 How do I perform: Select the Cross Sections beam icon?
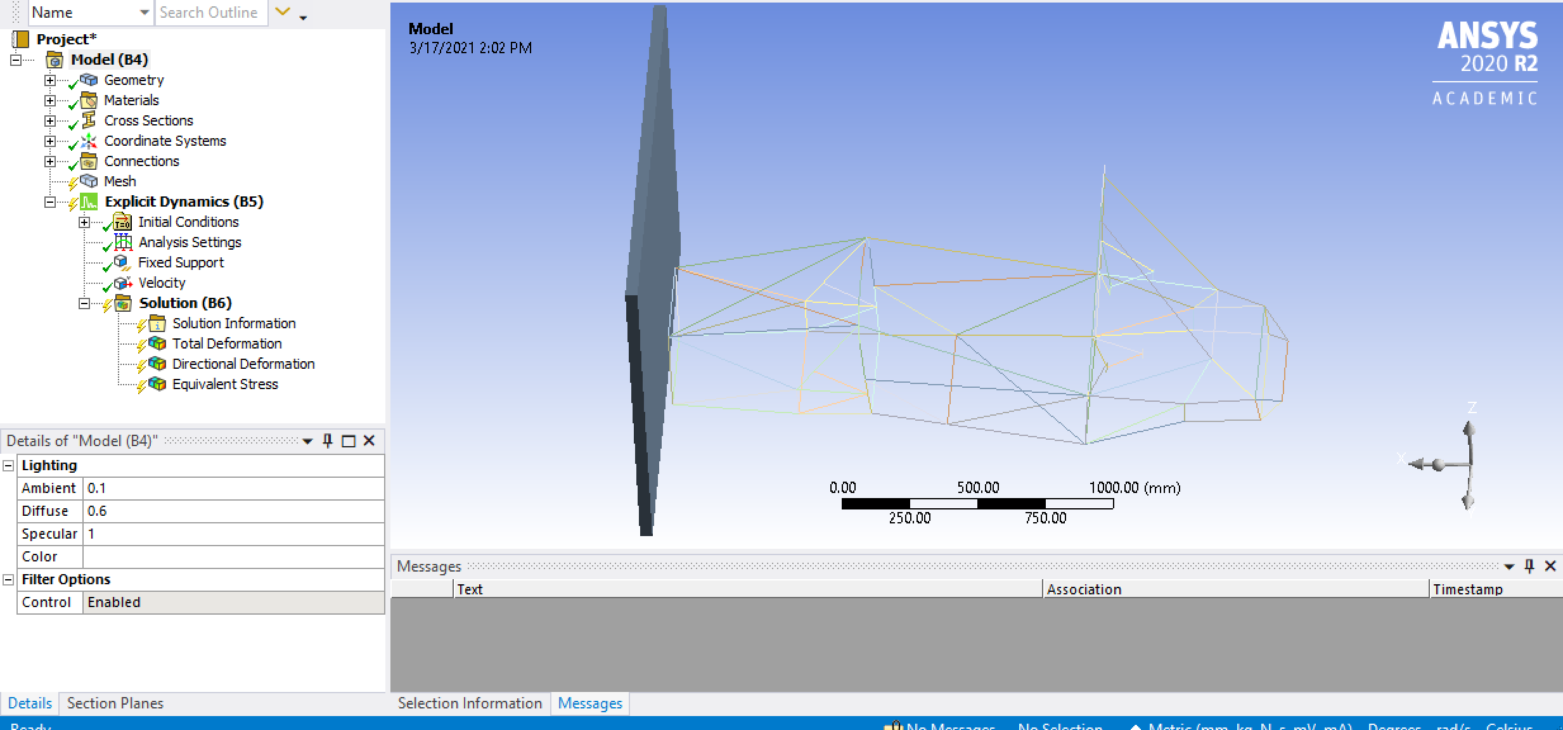pos(89,120)
